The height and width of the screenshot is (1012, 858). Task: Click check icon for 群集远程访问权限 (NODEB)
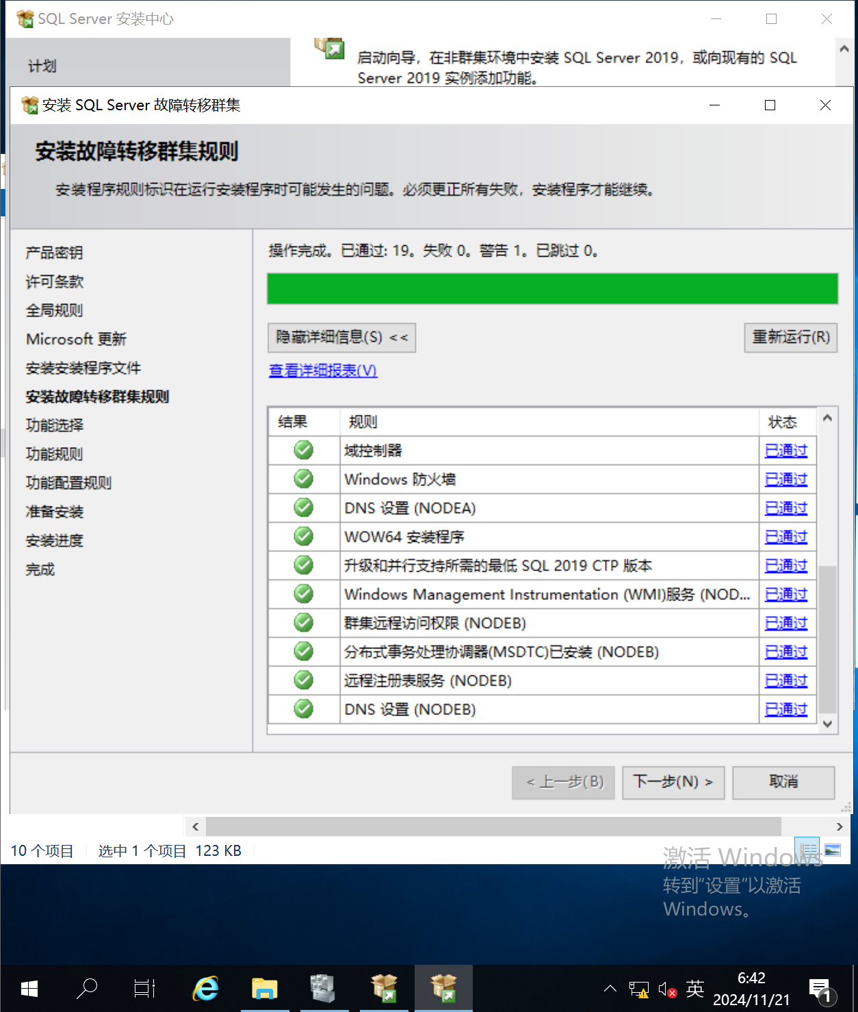(303, 622)
